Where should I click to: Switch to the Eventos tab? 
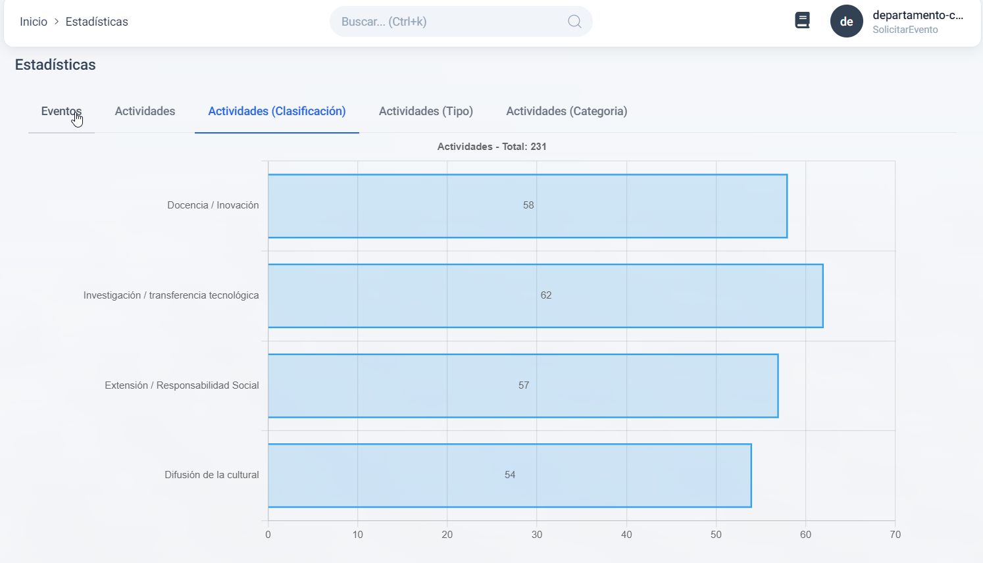61,111
